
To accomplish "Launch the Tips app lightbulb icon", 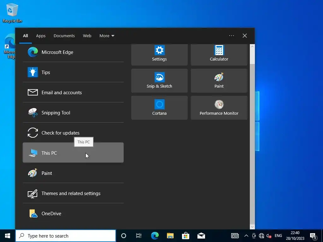I will (33, 72).
